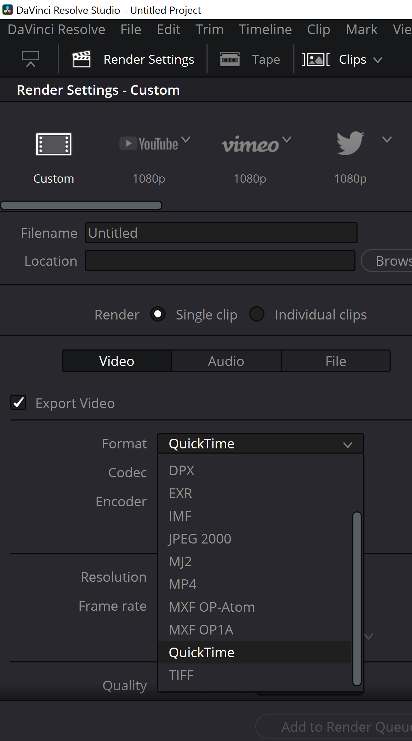Pick MP4 from the format list
This screenshot has width=412, height=741.
pos(183,584)
